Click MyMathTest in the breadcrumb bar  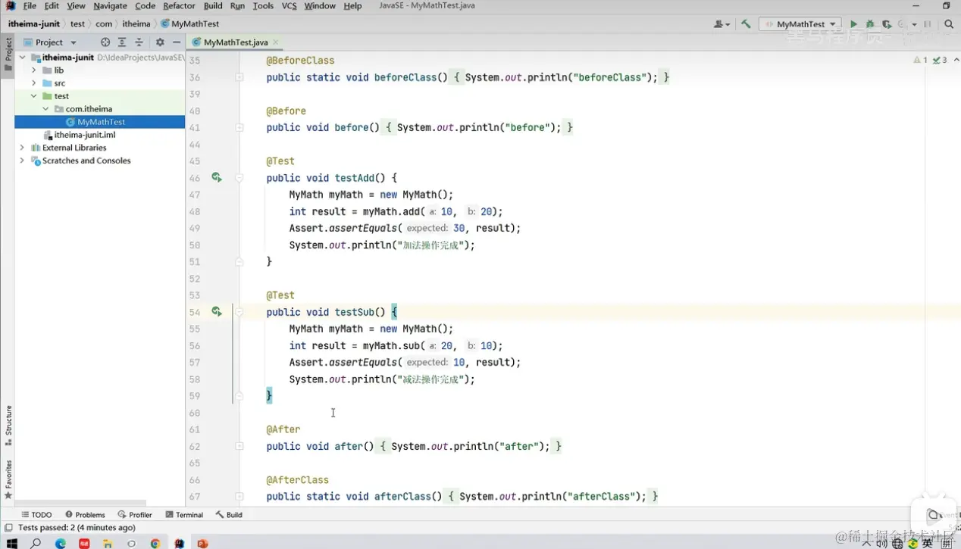pos(190,24)
